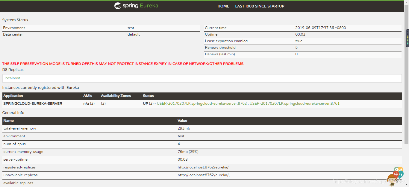Click the total-avail-memory value 293mb
The width and height of the screenshot is (409, 187).
pyautogui.click(x=184, y=128)
